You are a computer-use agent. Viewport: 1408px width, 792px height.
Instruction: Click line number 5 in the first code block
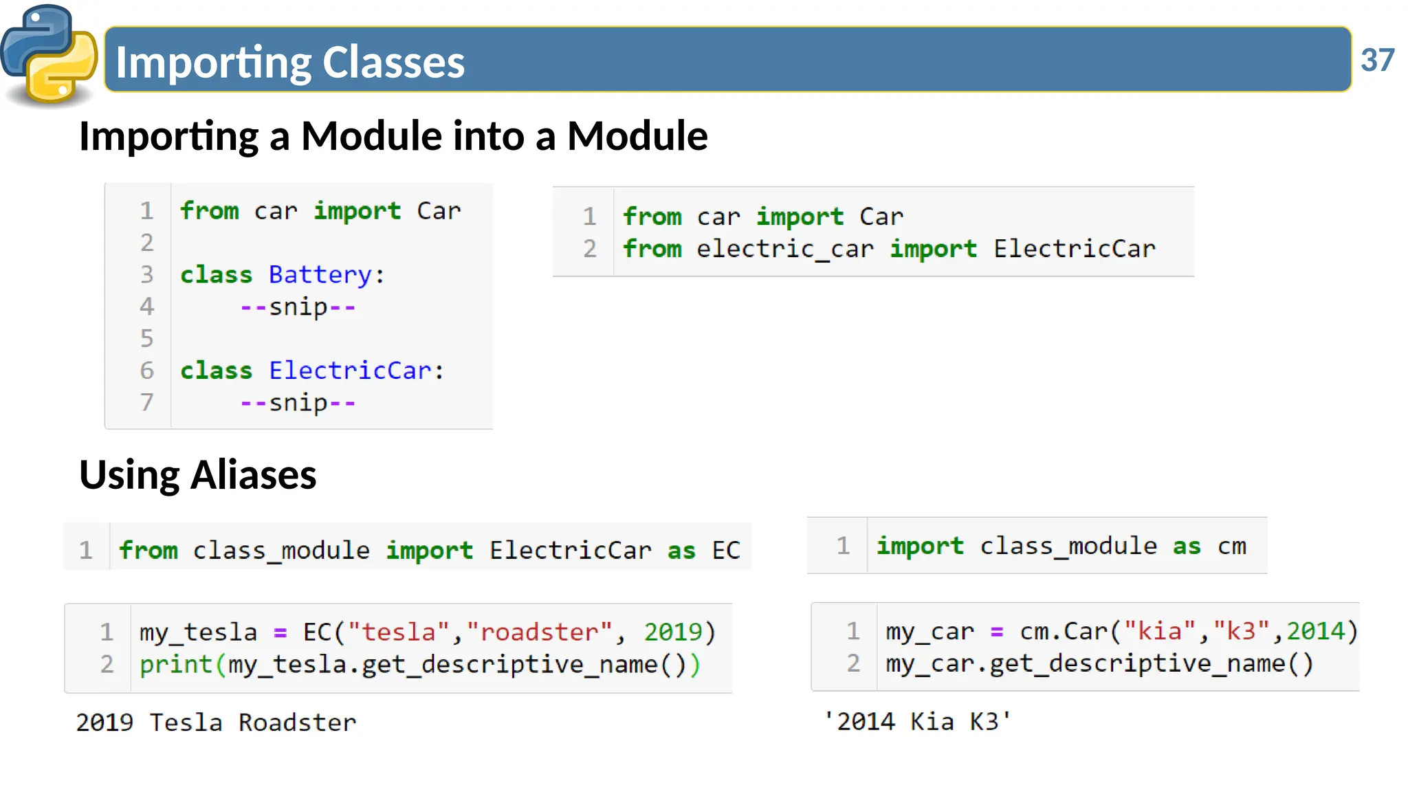(x=147, y=338)
